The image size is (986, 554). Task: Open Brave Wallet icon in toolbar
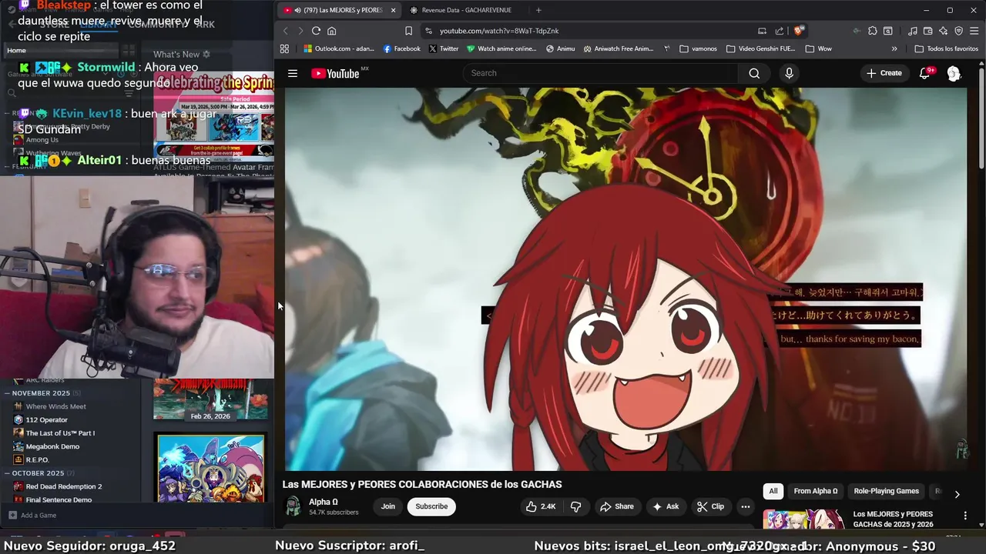pos(928,31)
